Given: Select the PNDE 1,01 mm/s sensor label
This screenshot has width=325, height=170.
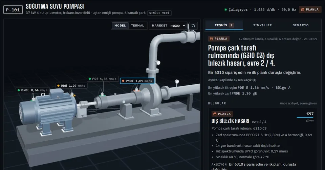Looking at the screenshot, I should click(137, 81).
